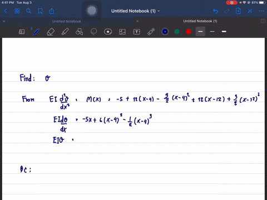Viewport: 267px width, 200px height.
Task: Select the Image insert tool
Action: 122,32
